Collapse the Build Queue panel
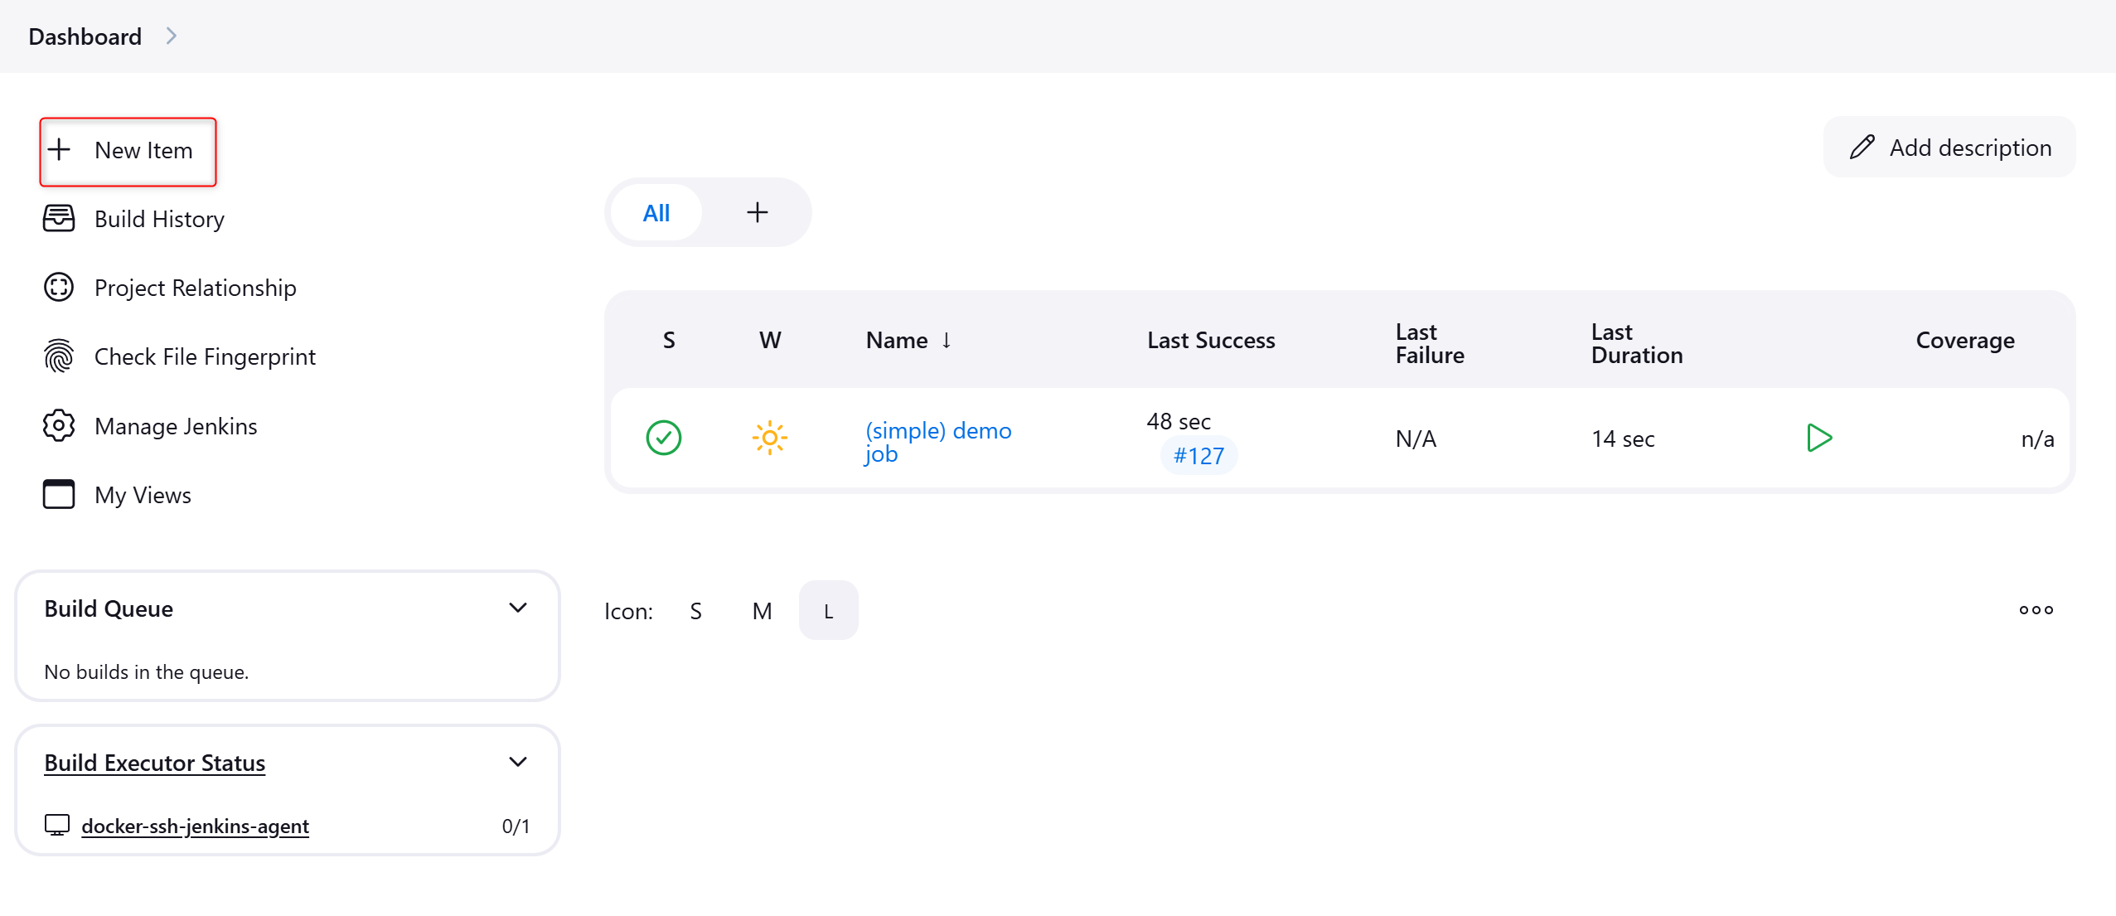2116x916 pixels. [518, 608]
